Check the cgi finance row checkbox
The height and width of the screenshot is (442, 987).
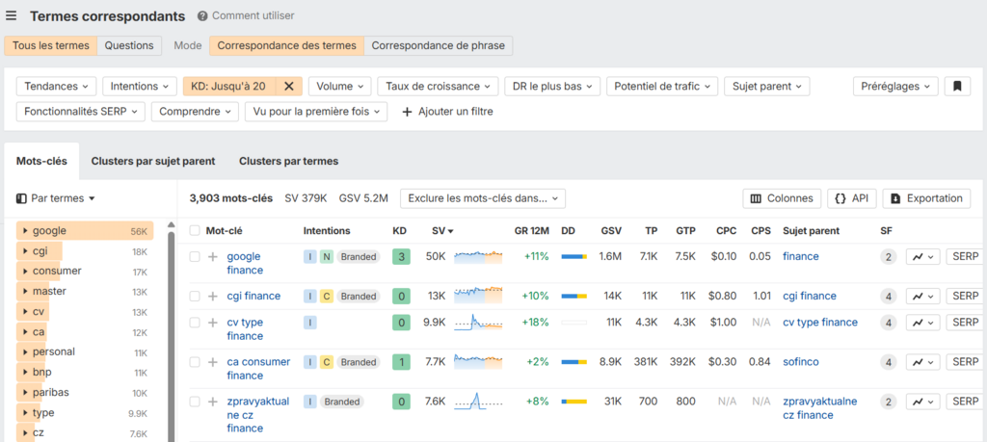[x=195, y=296]
